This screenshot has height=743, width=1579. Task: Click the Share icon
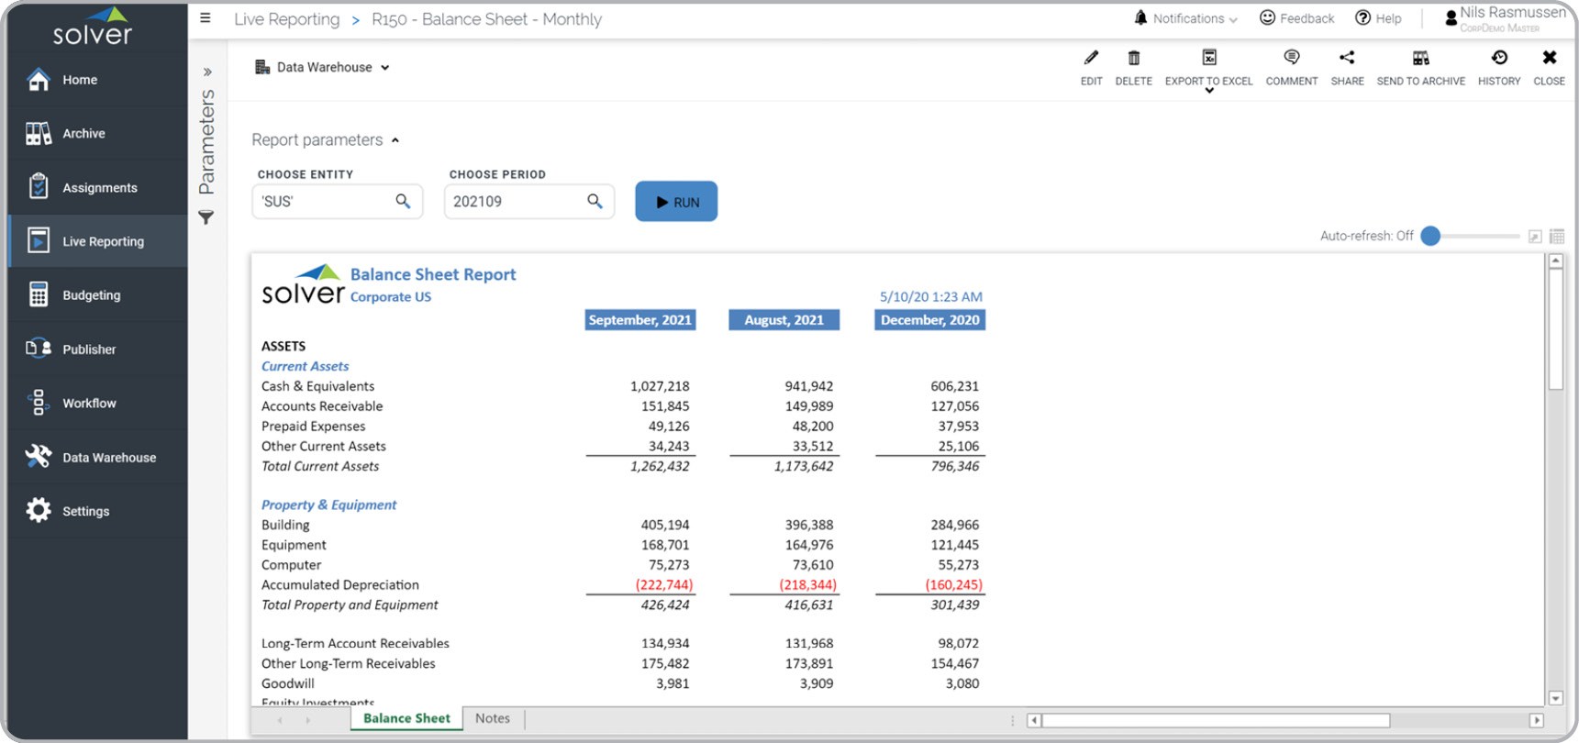[x=1347, y=59]
